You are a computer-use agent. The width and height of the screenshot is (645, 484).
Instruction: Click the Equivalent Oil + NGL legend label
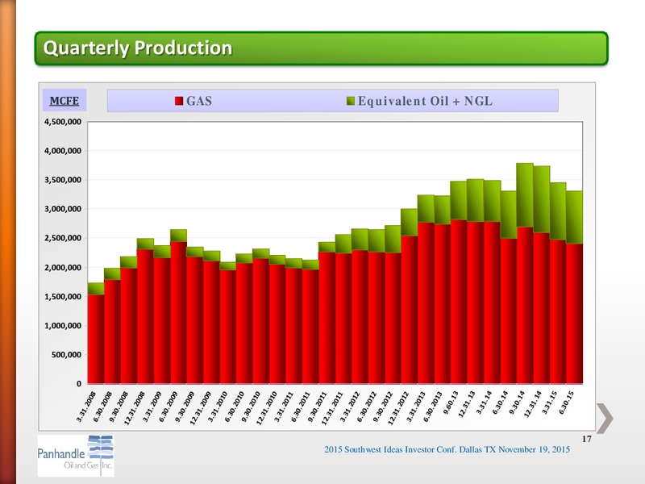(x=425, y=101)
